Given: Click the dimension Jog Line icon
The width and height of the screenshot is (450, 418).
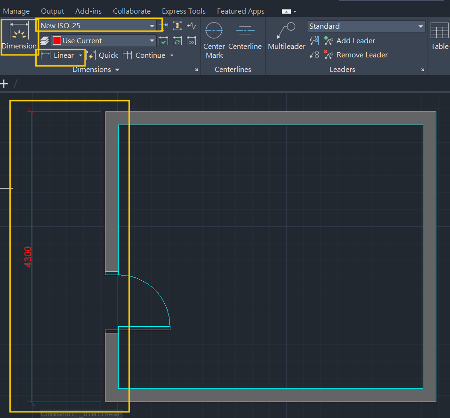Looking at the screenshot, I should (192, 26).
